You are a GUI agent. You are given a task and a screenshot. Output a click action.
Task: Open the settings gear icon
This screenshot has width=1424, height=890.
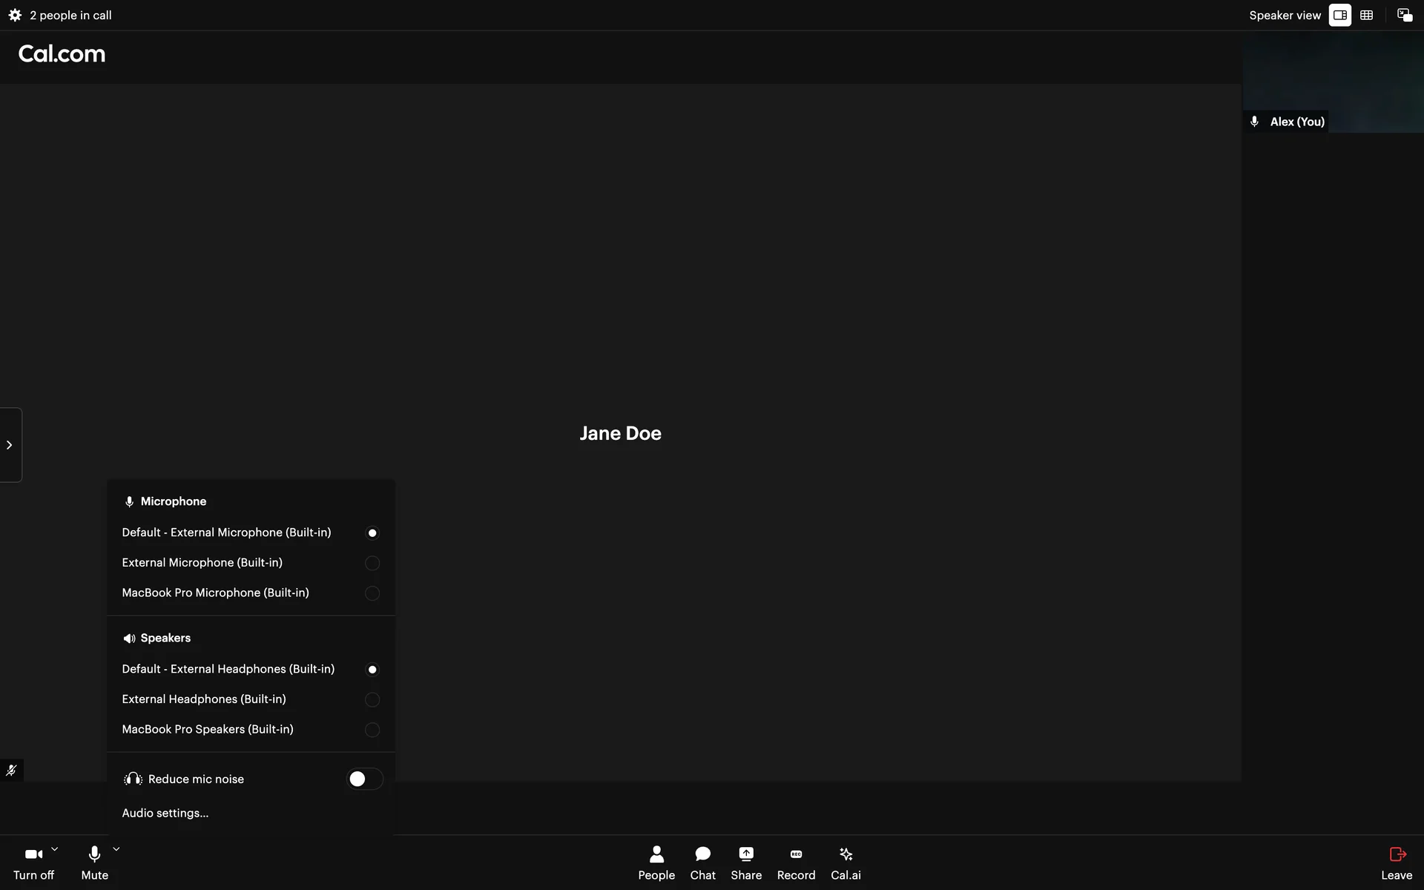coord(15,15)
